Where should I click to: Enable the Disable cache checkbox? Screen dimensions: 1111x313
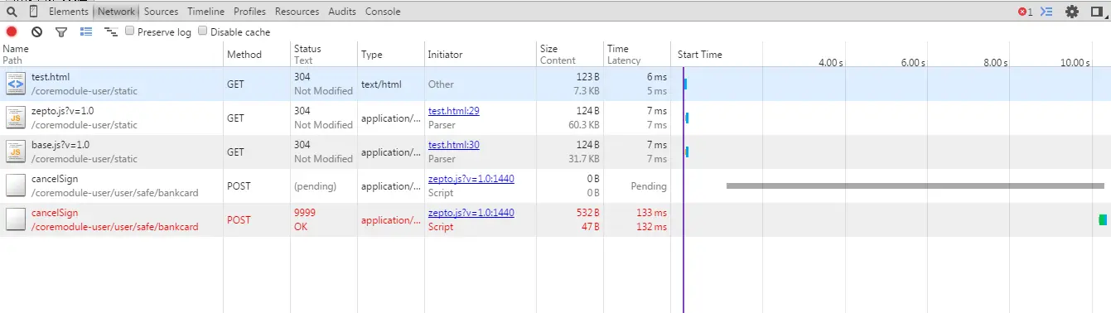click(x=203, y=31)
